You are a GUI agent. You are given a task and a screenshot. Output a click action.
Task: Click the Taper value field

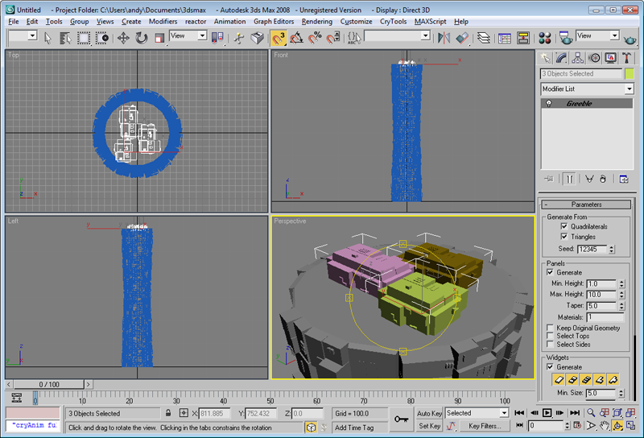601,306
